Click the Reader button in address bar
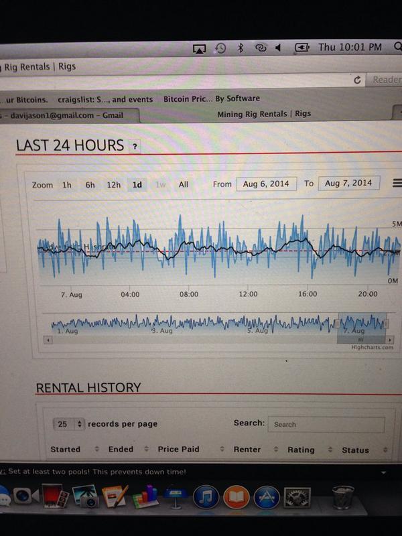 tap(385, 80)
